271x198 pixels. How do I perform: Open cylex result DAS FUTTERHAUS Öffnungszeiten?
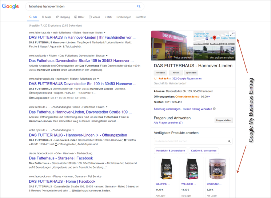78,135
